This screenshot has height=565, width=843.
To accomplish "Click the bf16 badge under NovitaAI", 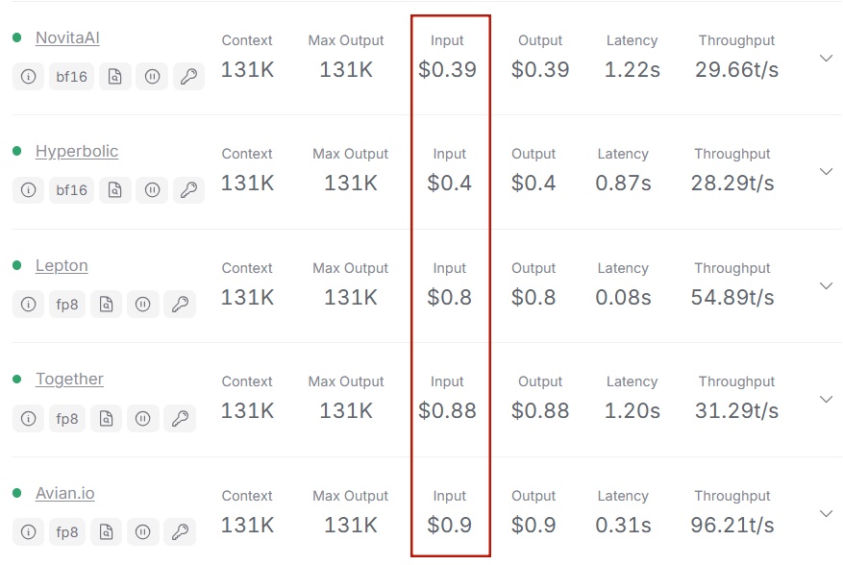I will pyautogui.click(x=71, y=76).
